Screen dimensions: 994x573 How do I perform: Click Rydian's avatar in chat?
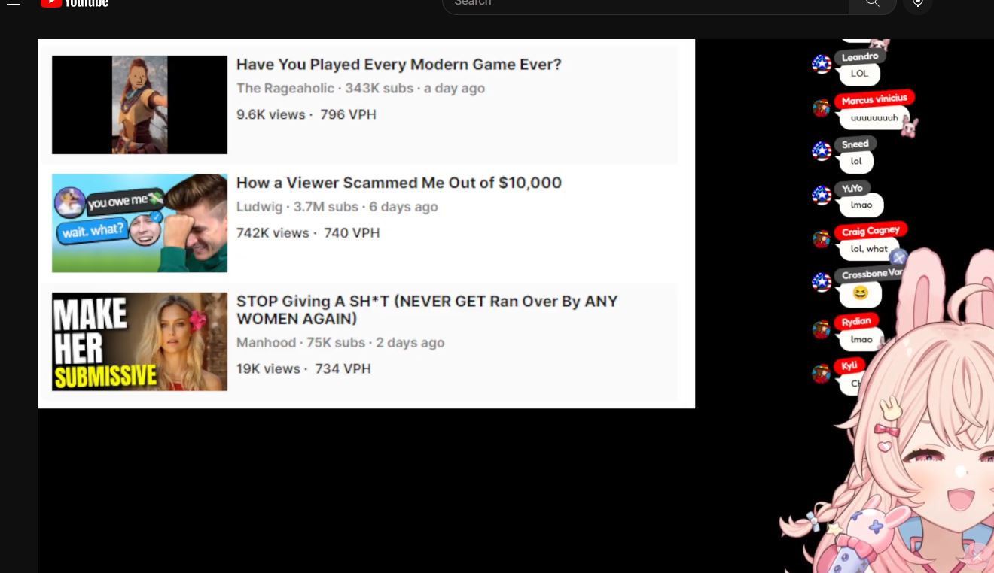click(x=822, y=329)
